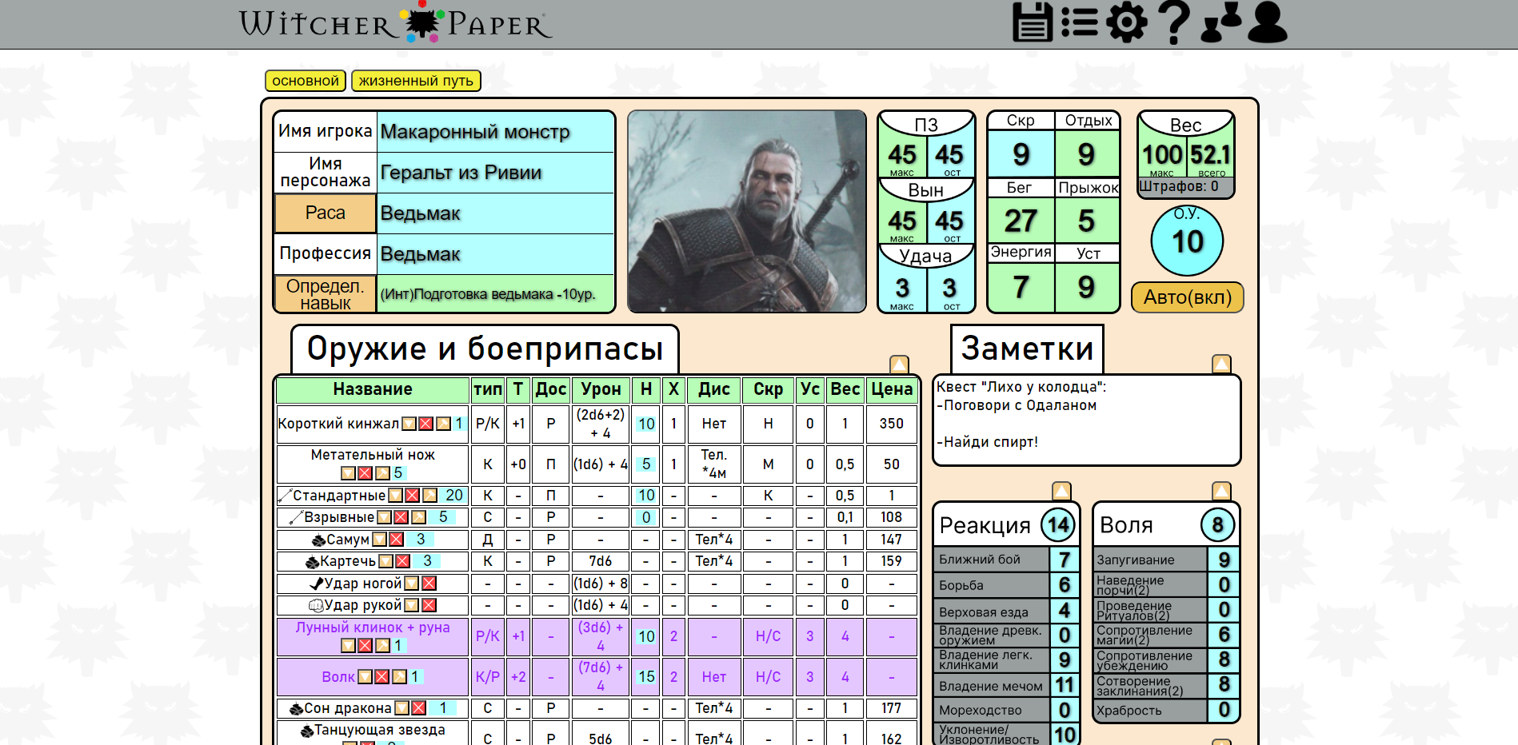Remove Стандартные arrows with red X
1518x745 pixels.
(413, 496)
